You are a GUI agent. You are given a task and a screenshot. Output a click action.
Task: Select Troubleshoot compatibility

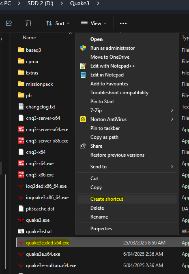pyautogui.click(x=119, y=93)
